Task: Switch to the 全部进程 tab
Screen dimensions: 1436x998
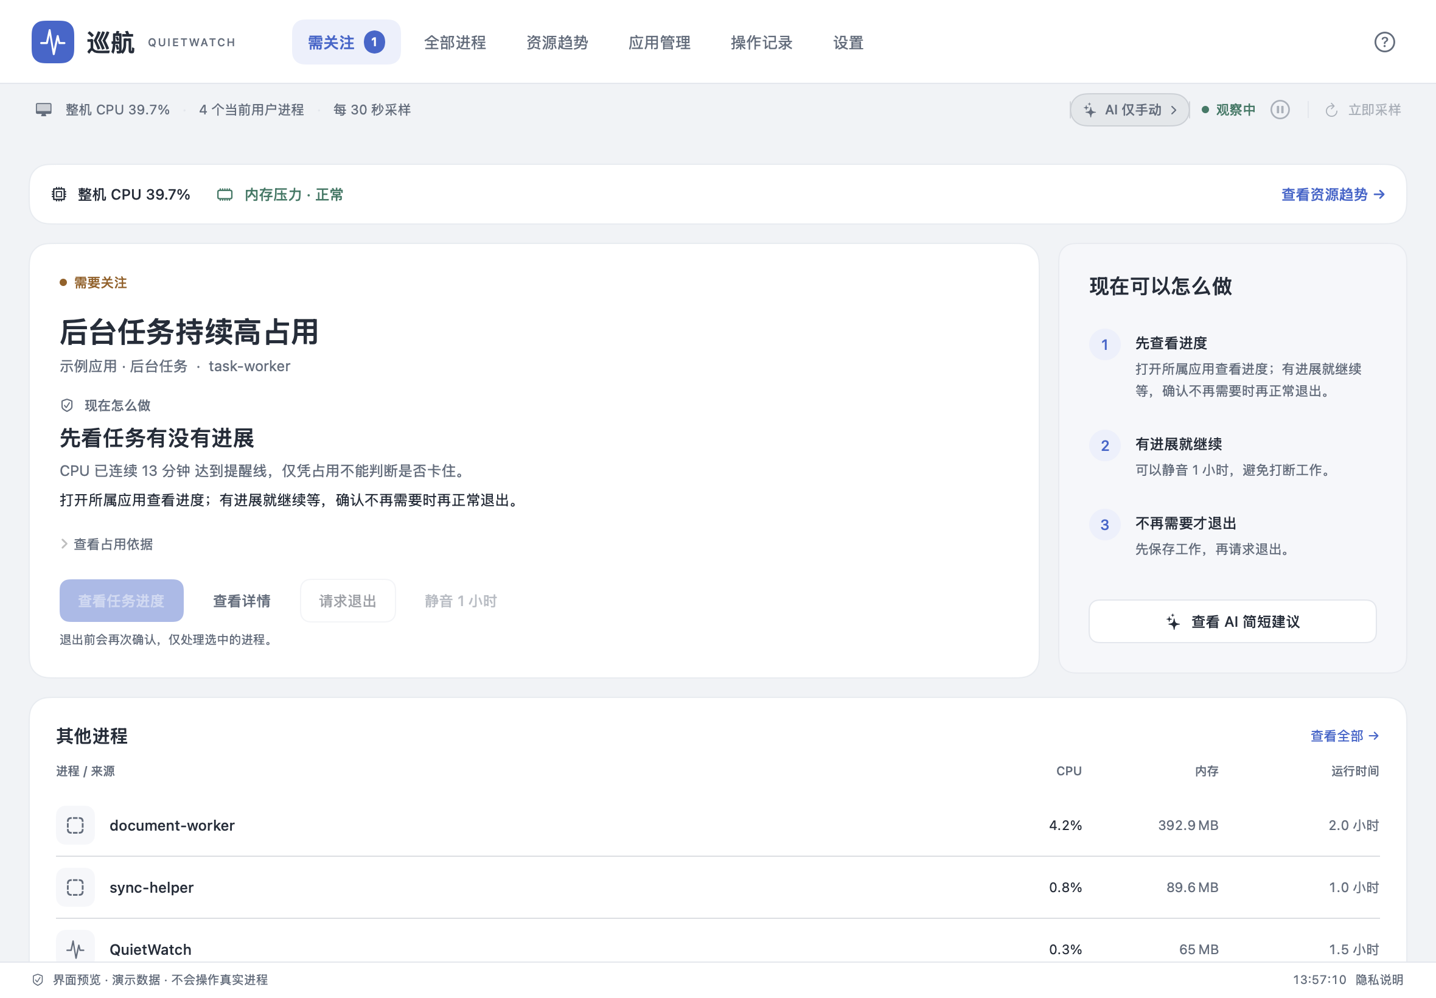Action: pyautogui.click(x=455, y=43)
